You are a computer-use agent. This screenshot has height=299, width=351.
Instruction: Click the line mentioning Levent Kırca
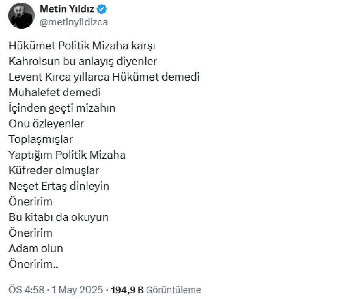[x=104, y=77]
